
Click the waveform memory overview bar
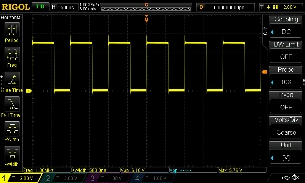(146, 7)
